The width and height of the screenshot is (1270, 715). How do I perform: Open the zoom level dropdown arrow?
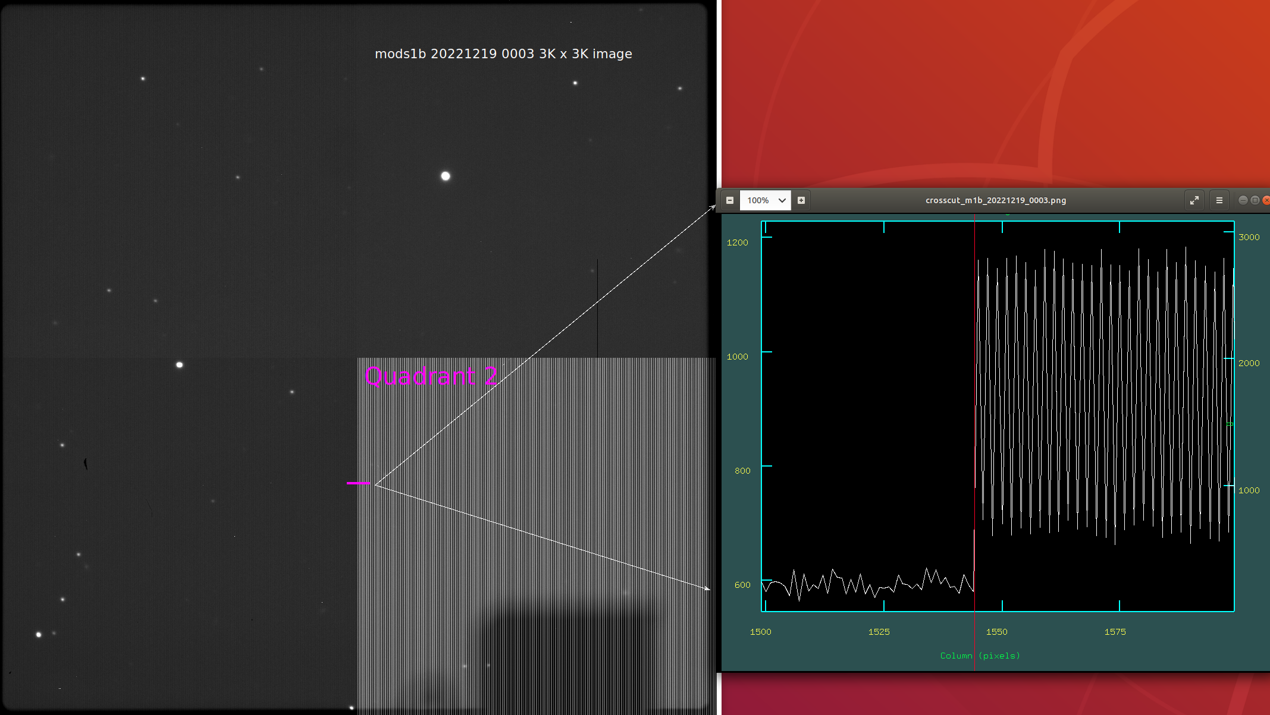point(782,200)
